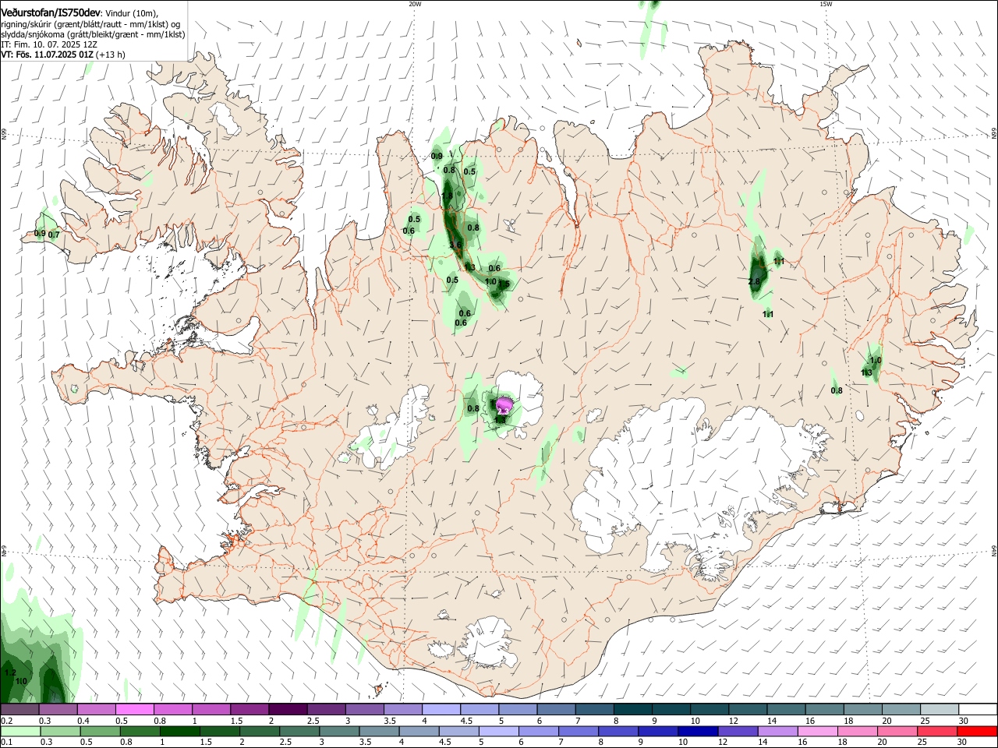Click the darkest purple swatch in the upper legend
The image size is (998, 748).
288,710
